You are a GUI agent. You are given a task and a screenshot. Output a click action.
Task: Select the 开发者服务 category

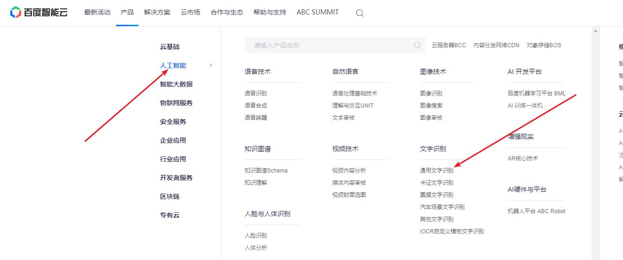pyautogui.click(x=176, y=178)
